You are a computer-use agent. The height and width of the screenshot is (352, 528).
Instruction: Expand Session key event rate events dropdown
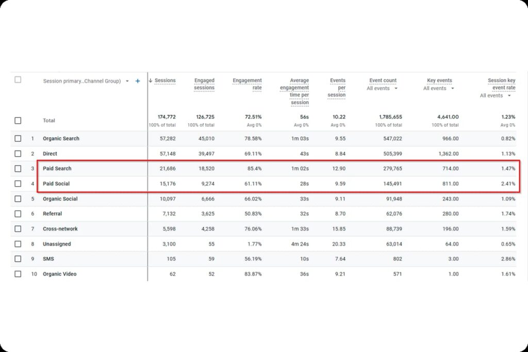tap(509, 95)
